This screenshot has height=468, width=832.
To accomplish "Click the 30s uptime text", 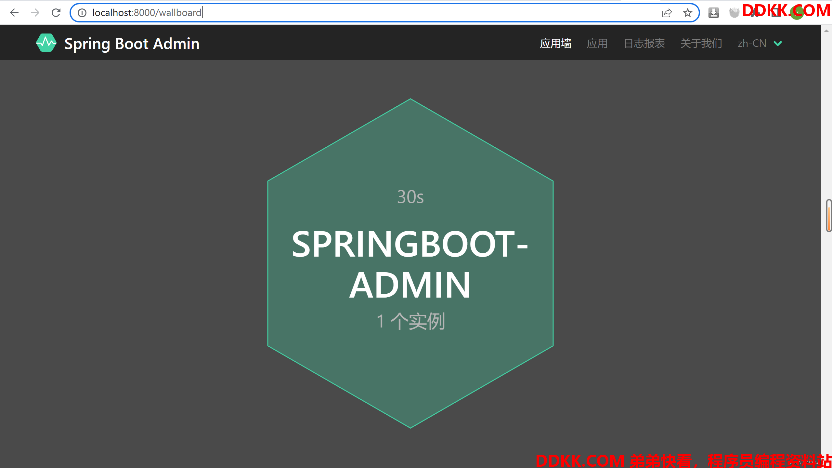I will [410, 197].
